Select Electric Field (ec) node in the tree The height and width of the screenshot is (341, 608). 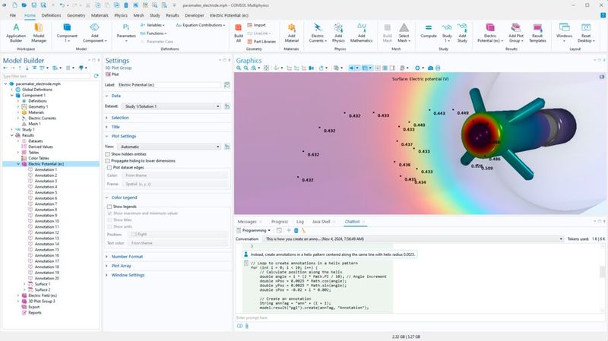43,295
